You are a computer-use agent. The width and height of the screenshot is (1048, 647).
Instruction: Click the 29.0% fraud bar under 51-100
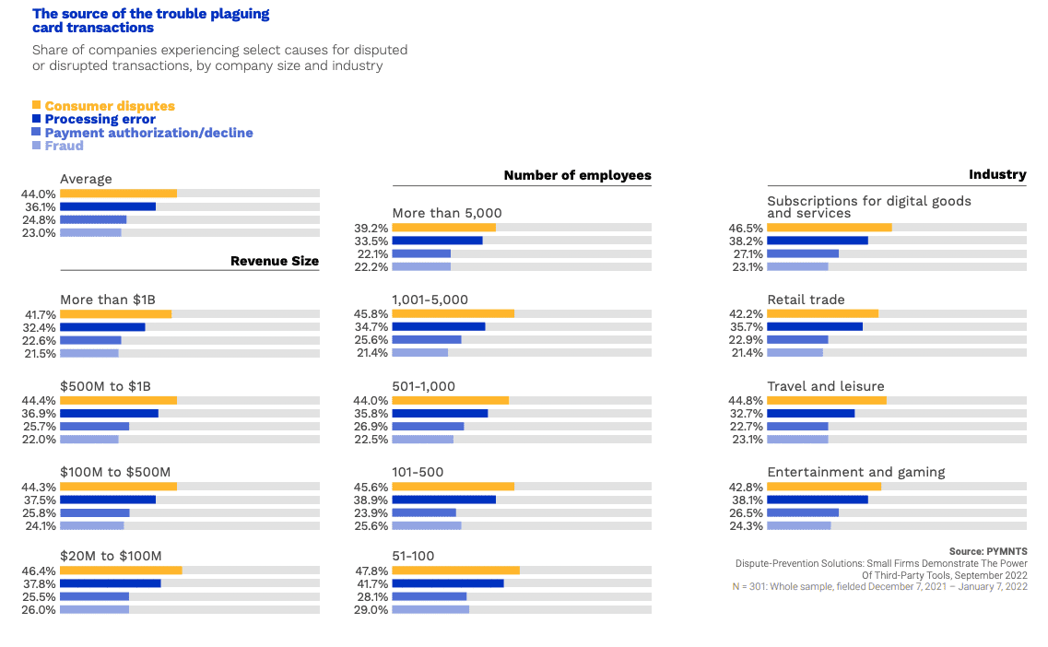(x=430, y=609)
